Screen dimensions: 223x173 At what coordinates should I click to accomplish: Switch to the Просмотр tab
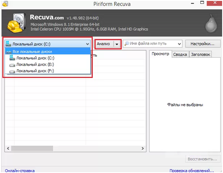[x=160, y=54]
